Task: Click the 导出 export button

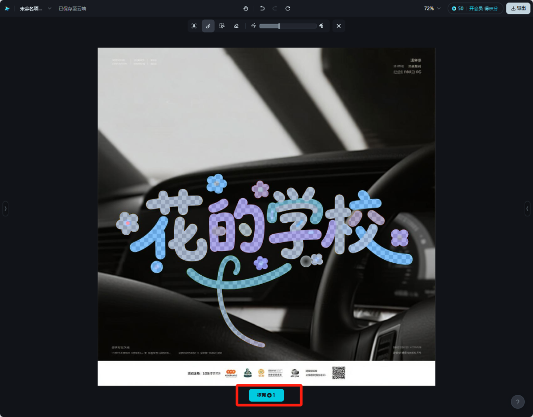Action: [518, 8]
